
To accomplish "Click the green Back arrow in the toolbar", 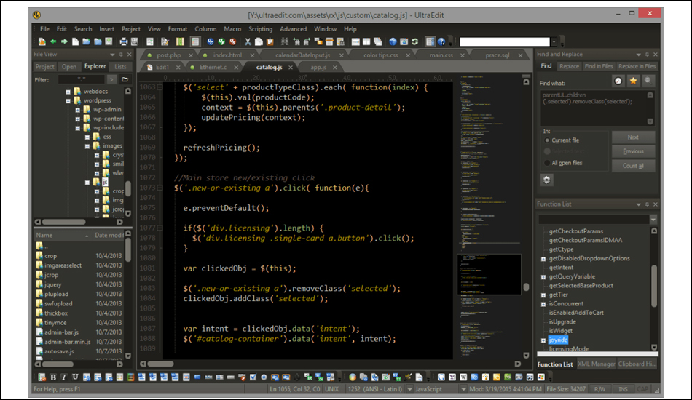I will pyautogui.click(x=53, y=41).
